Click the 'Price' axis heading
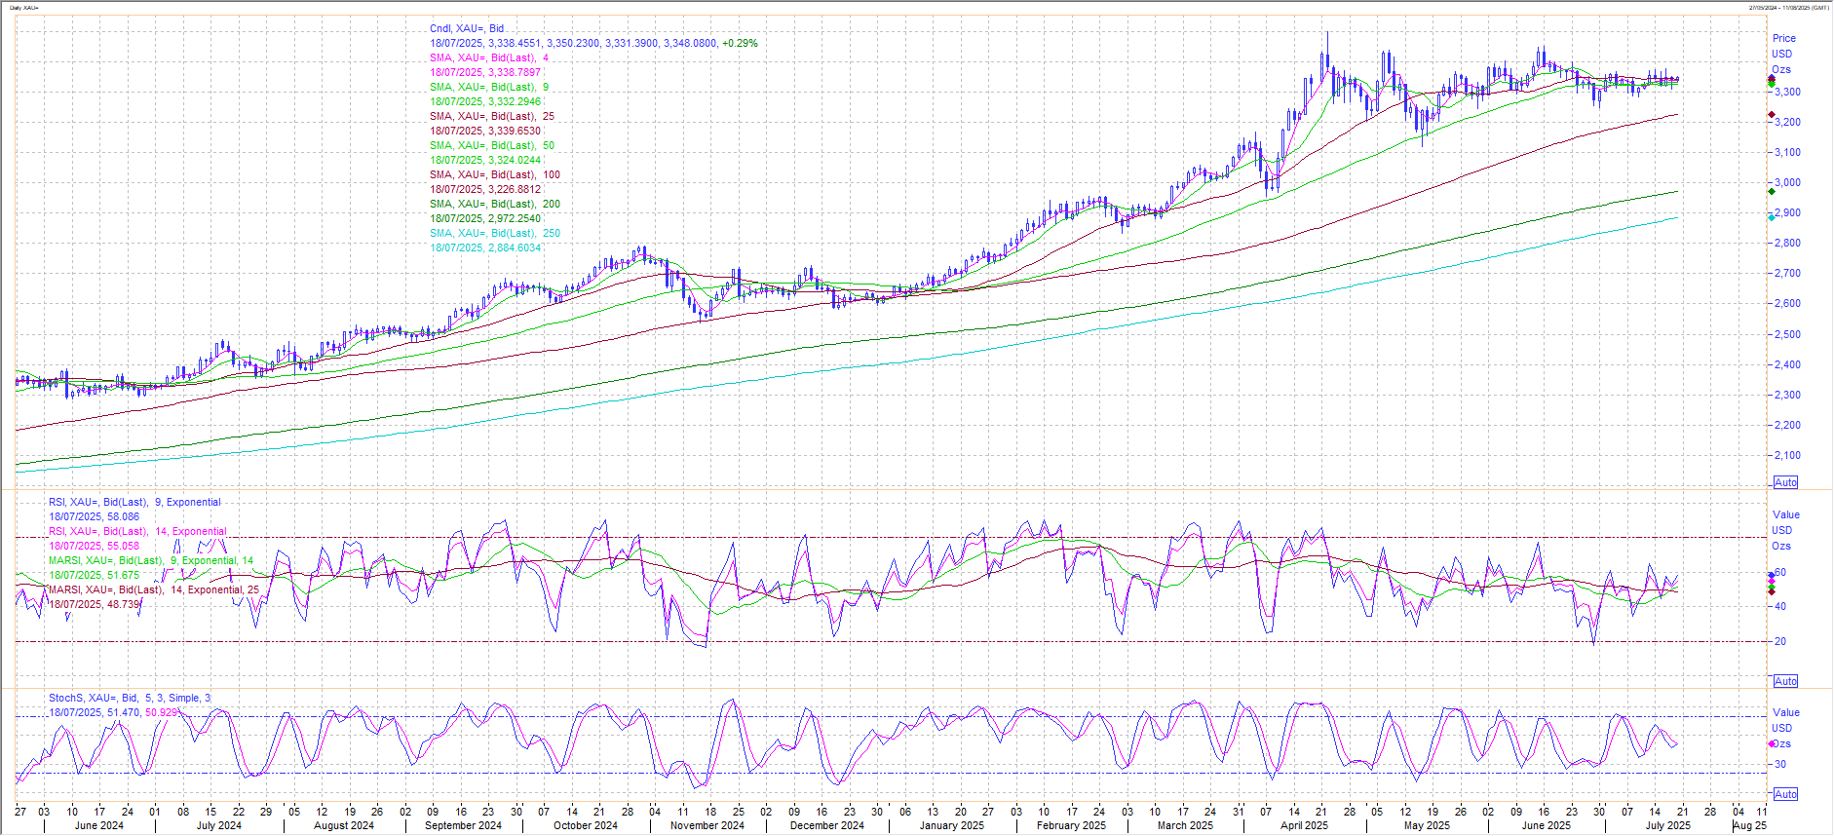This screenshot has height=836, width=1834. pos(1783,38)
